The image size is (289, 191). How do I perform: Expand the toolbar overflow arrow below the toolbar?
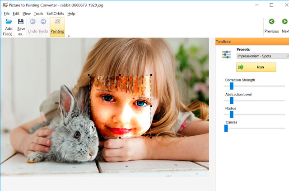coord(69,36)
